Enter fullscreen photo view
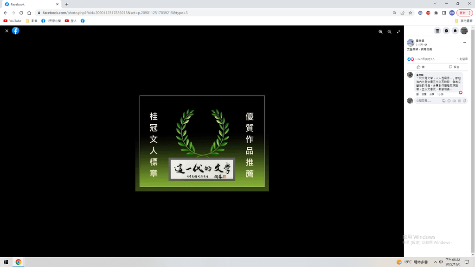 tap(398, 32)
